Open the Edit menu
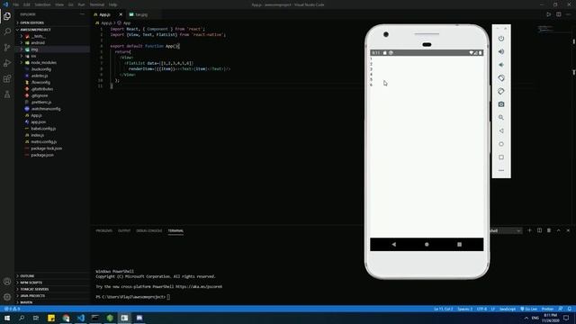576x324 pixels. [27, 4]
